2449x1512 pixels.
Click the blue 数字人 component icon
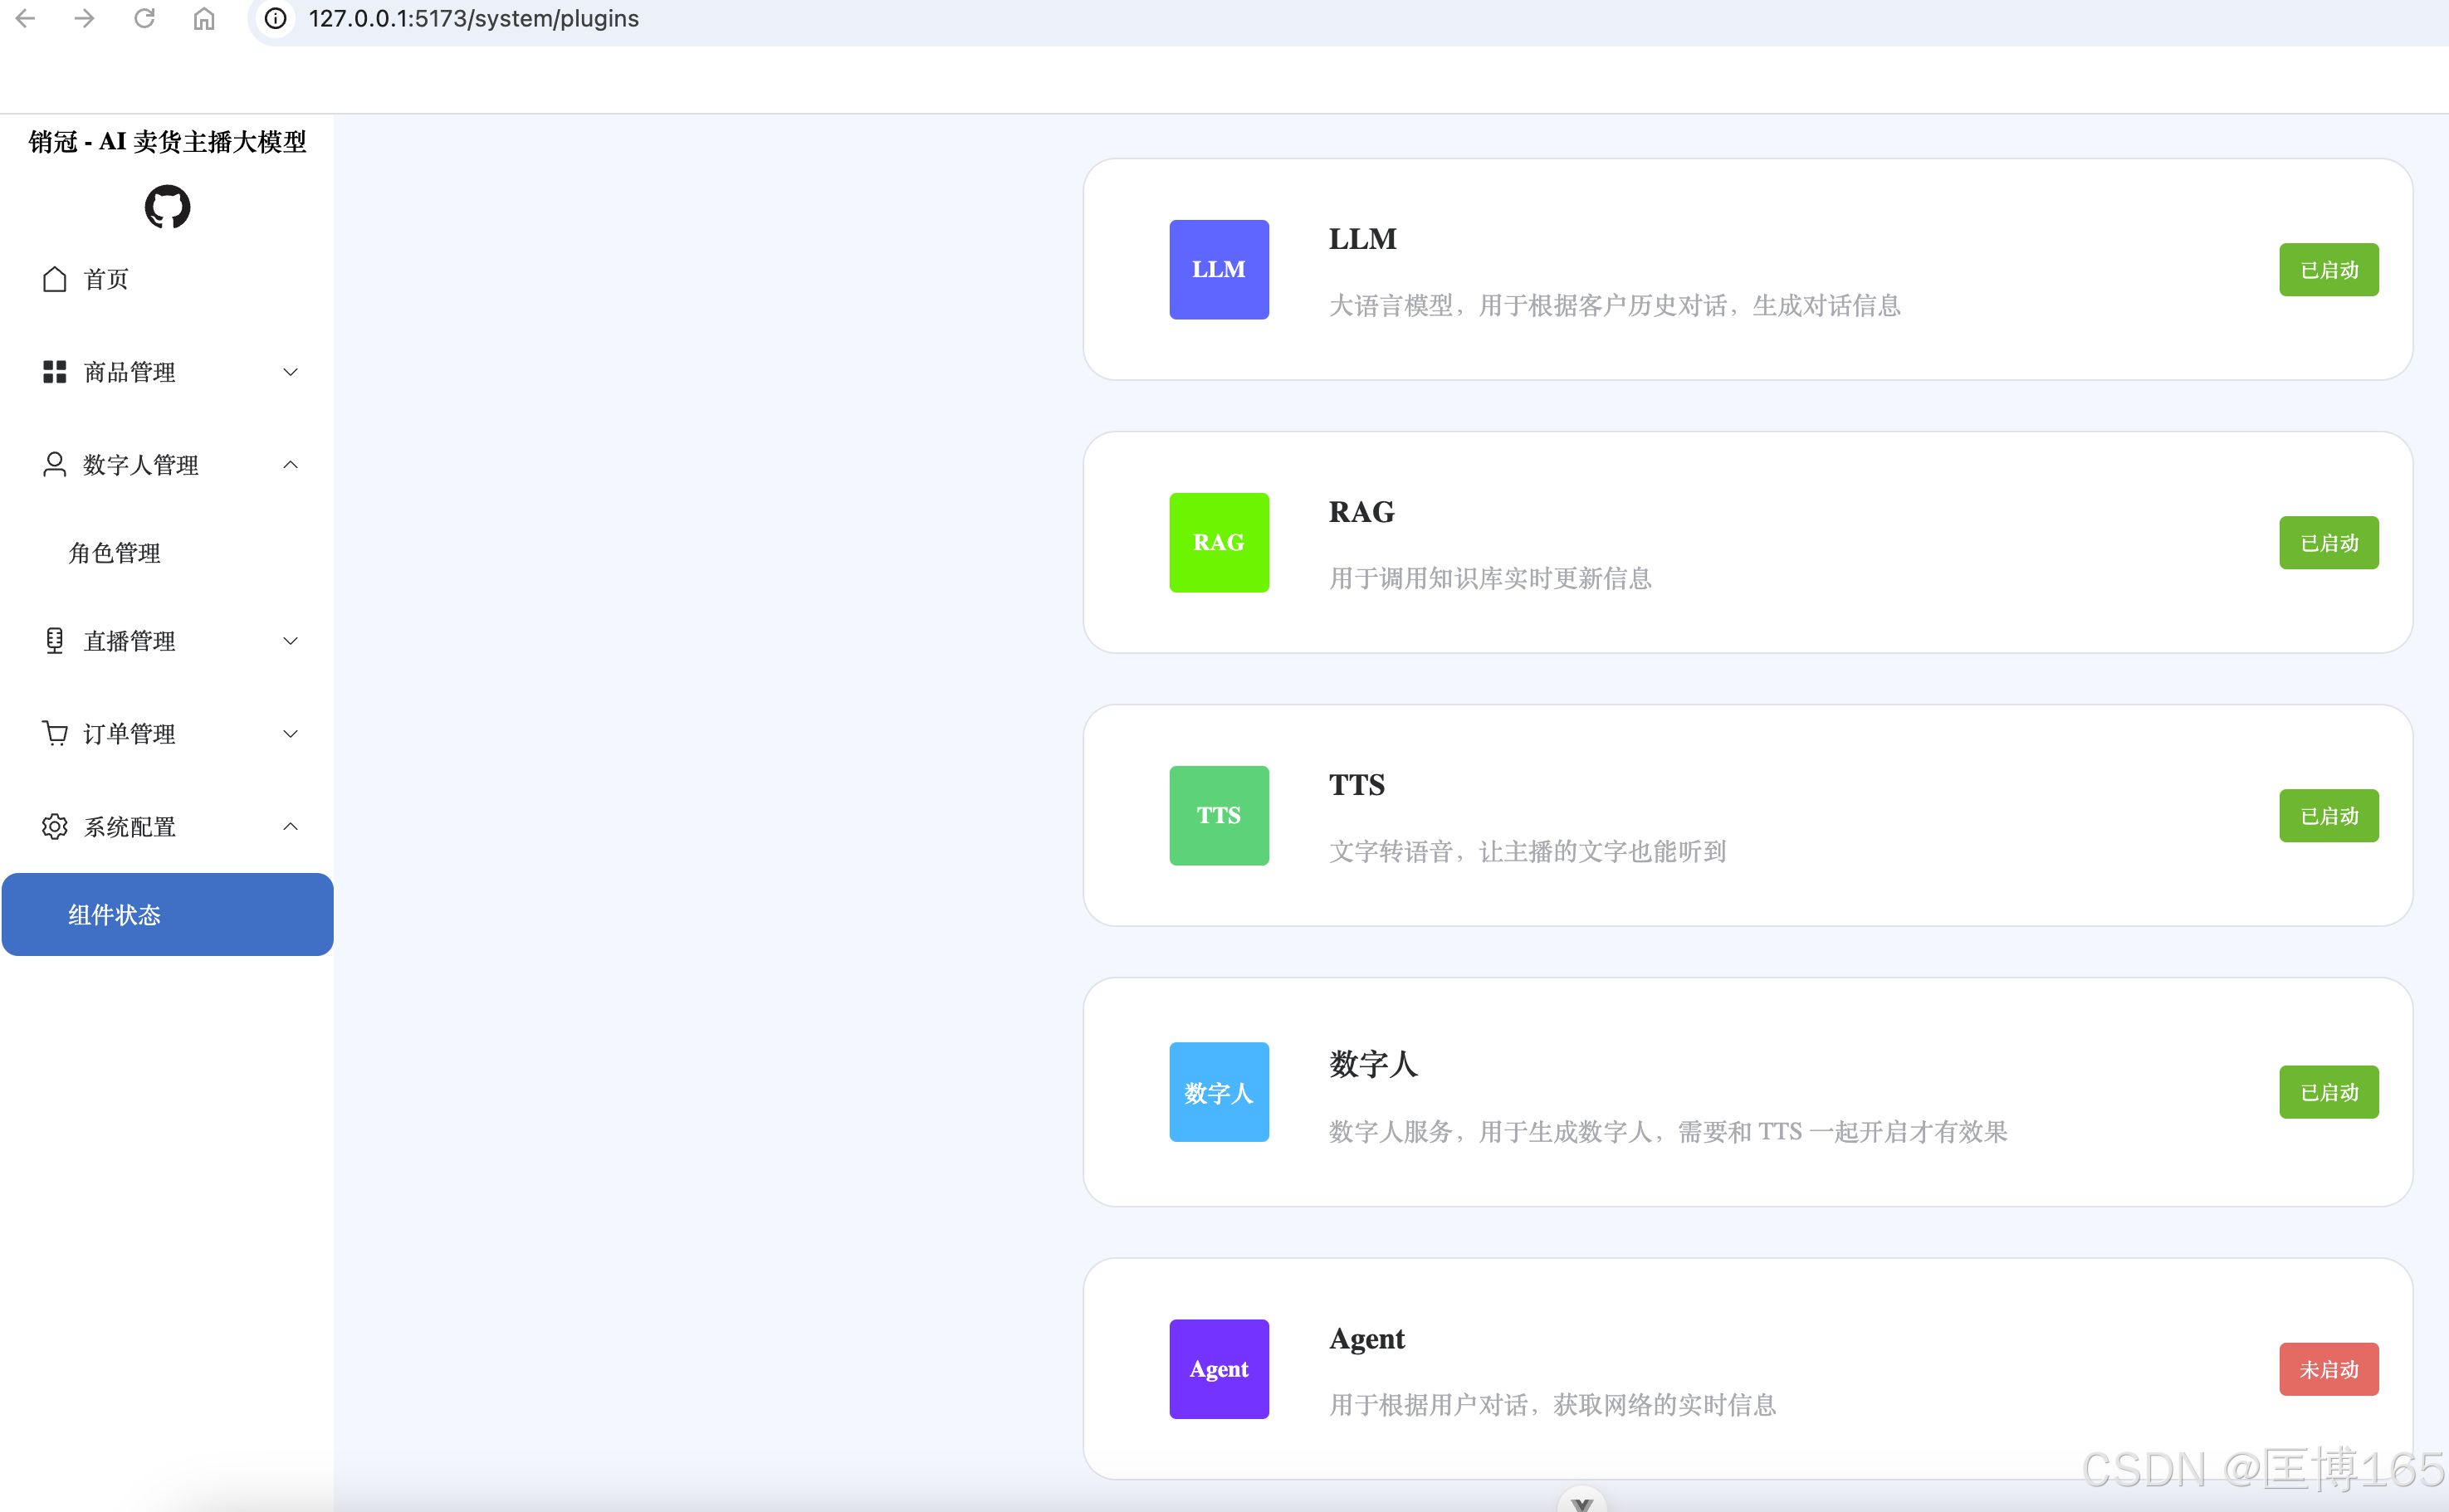1219,1092
